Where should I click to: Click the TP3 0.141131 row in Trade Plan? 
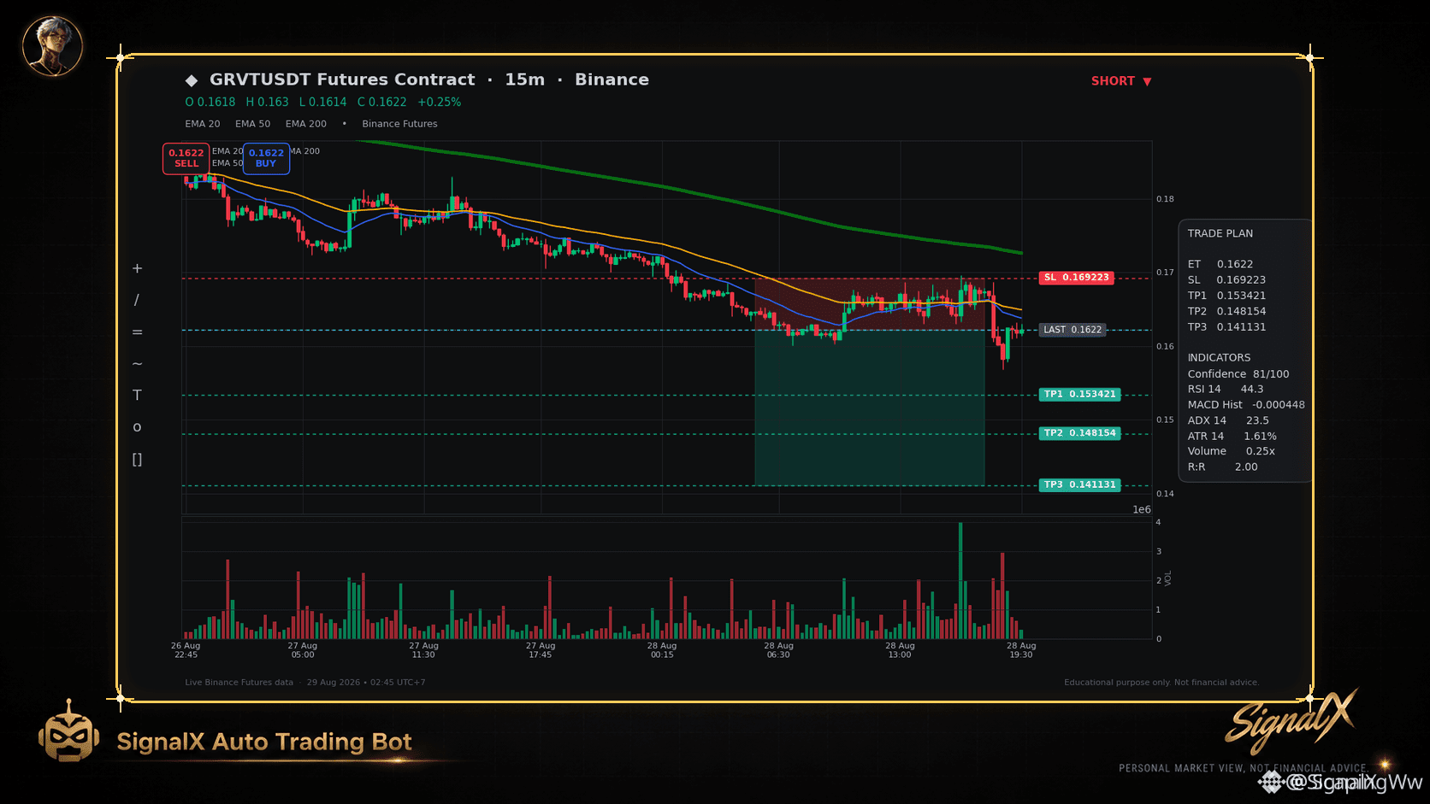tap(1226, 327)
